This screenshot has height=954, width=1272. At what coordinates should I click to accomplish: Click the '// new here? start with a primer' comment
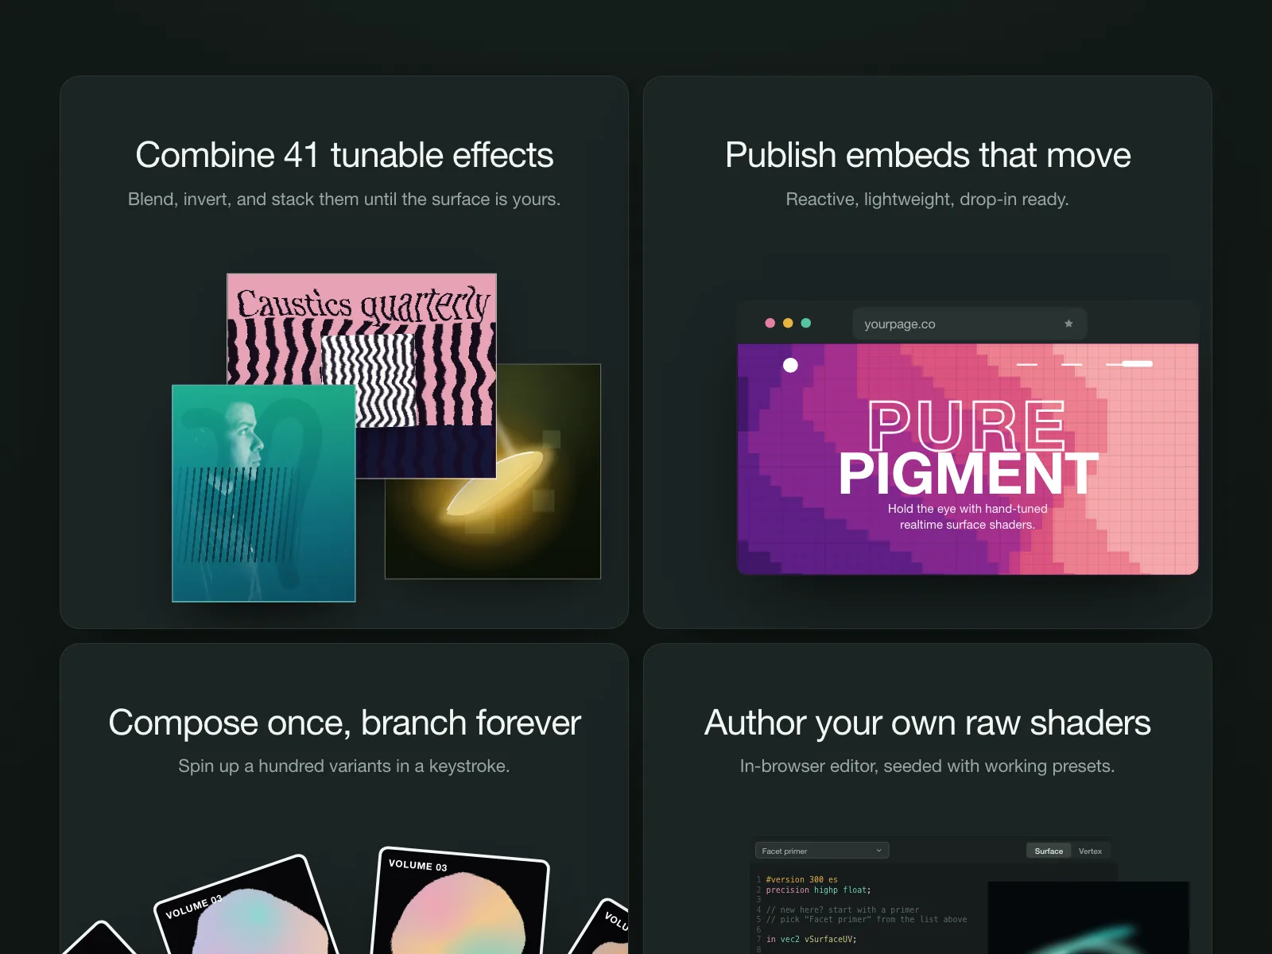point(843,909)
